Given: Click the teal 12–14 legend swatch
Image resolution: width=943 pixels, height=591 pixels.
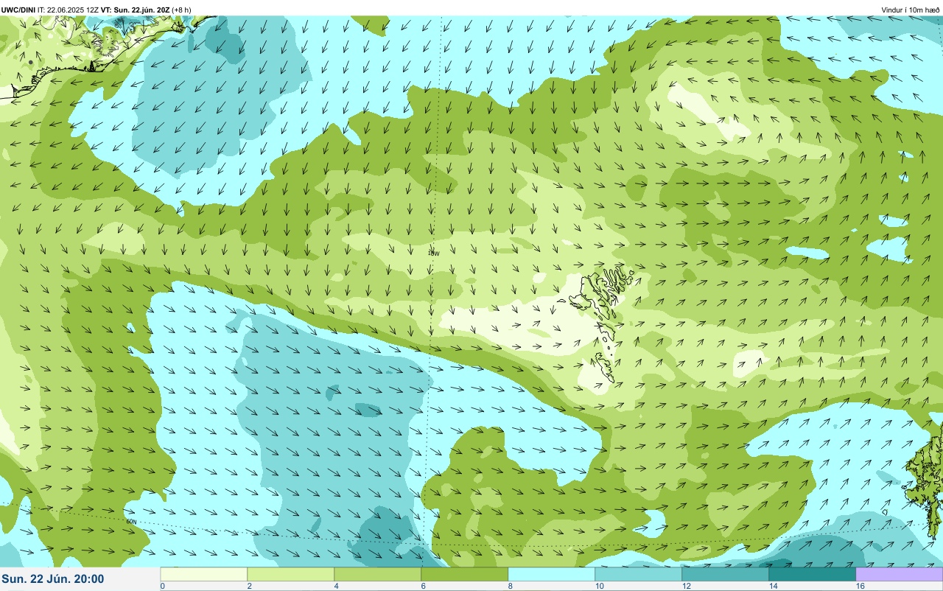Looking at the screenshot, I should point(726,574).
